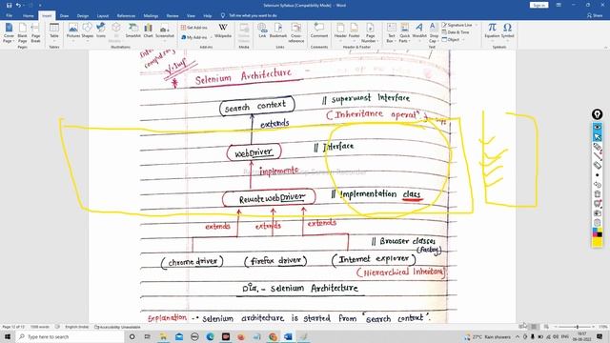Switch to the Draw tab
The width and height of the screenshot is (610, 343).
[x=64, y=16]
